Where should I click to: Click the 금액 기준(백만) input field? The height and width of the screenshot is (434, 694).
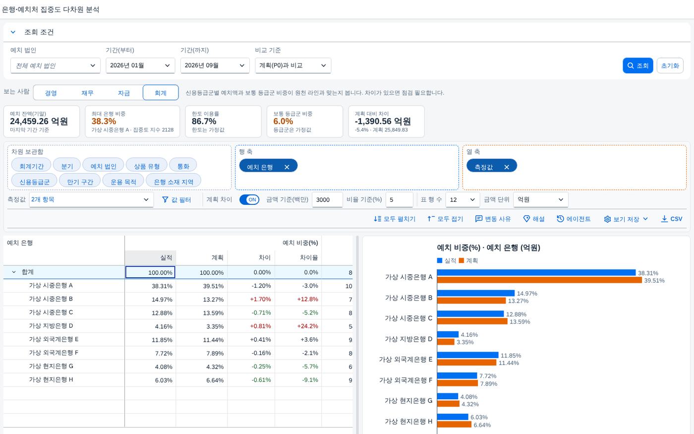tap(327, 199)
